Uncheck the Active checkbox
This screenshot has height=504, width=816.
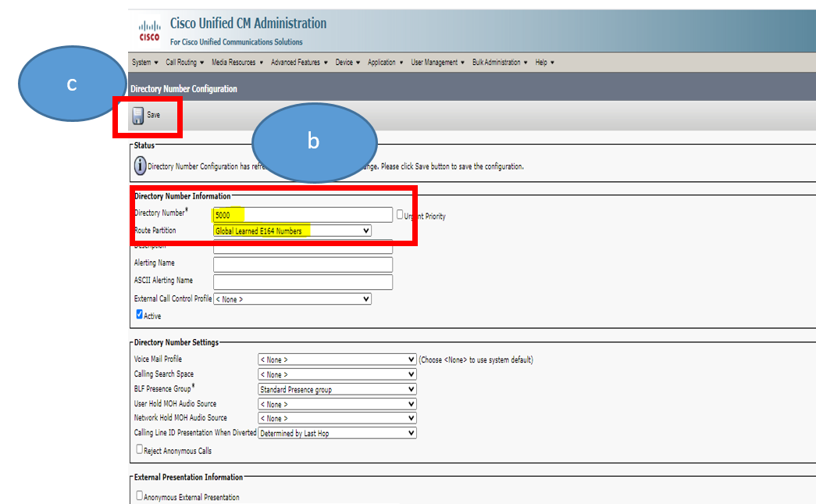140,314
